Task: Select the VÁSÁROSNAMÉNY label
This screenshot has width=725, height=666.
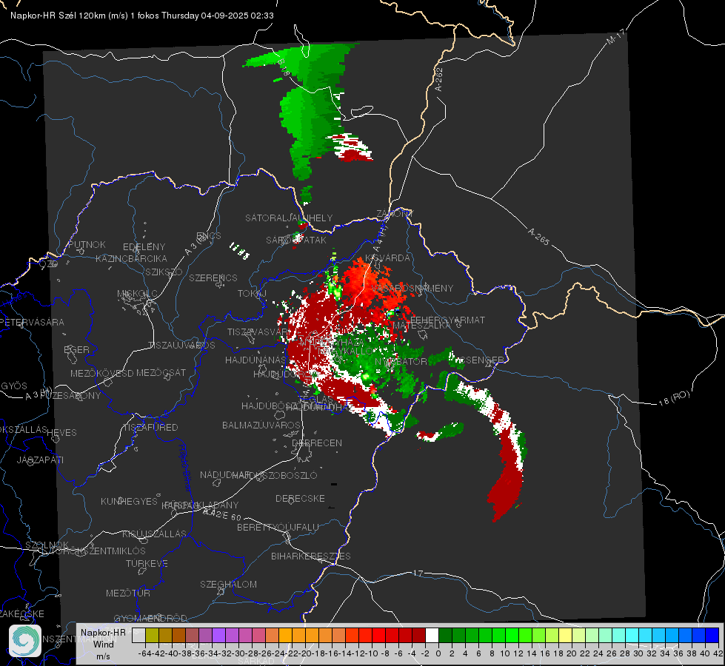Action: pyautogui.click(x=412, y=288)
